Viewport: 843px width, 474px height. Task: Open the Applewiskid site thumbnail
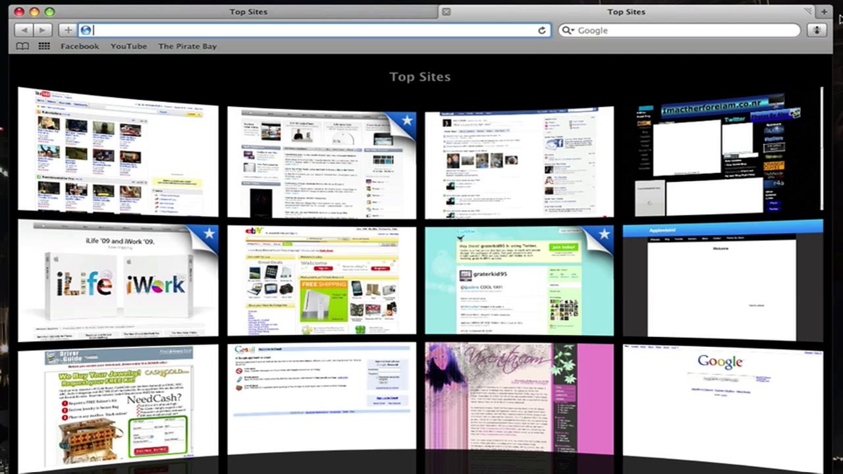(x=723, y=281)
